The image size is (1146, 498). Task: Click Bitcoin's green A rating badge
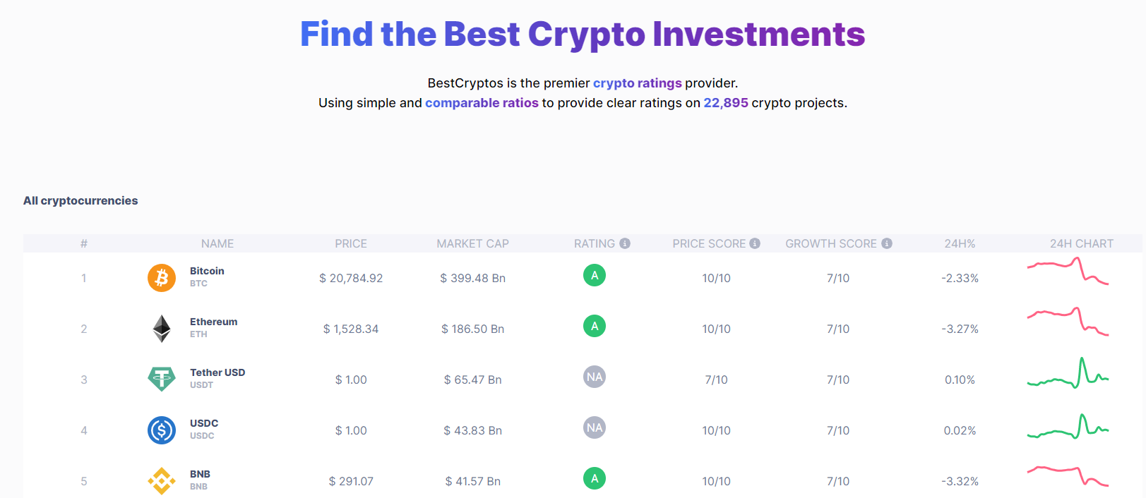(x=594, y=275)
